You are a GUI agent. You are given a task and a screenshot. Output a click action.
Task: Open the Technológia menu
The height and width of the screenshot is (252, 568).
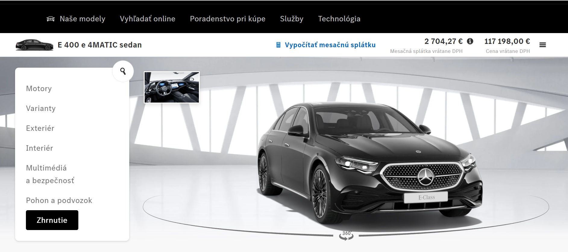[x=339, y=19]
